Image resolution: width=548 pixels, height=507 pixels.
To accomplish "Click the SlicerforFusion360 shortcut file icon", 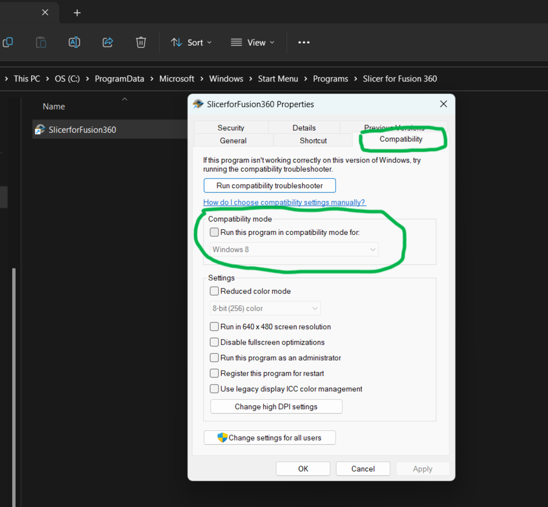I will point(40,130).
